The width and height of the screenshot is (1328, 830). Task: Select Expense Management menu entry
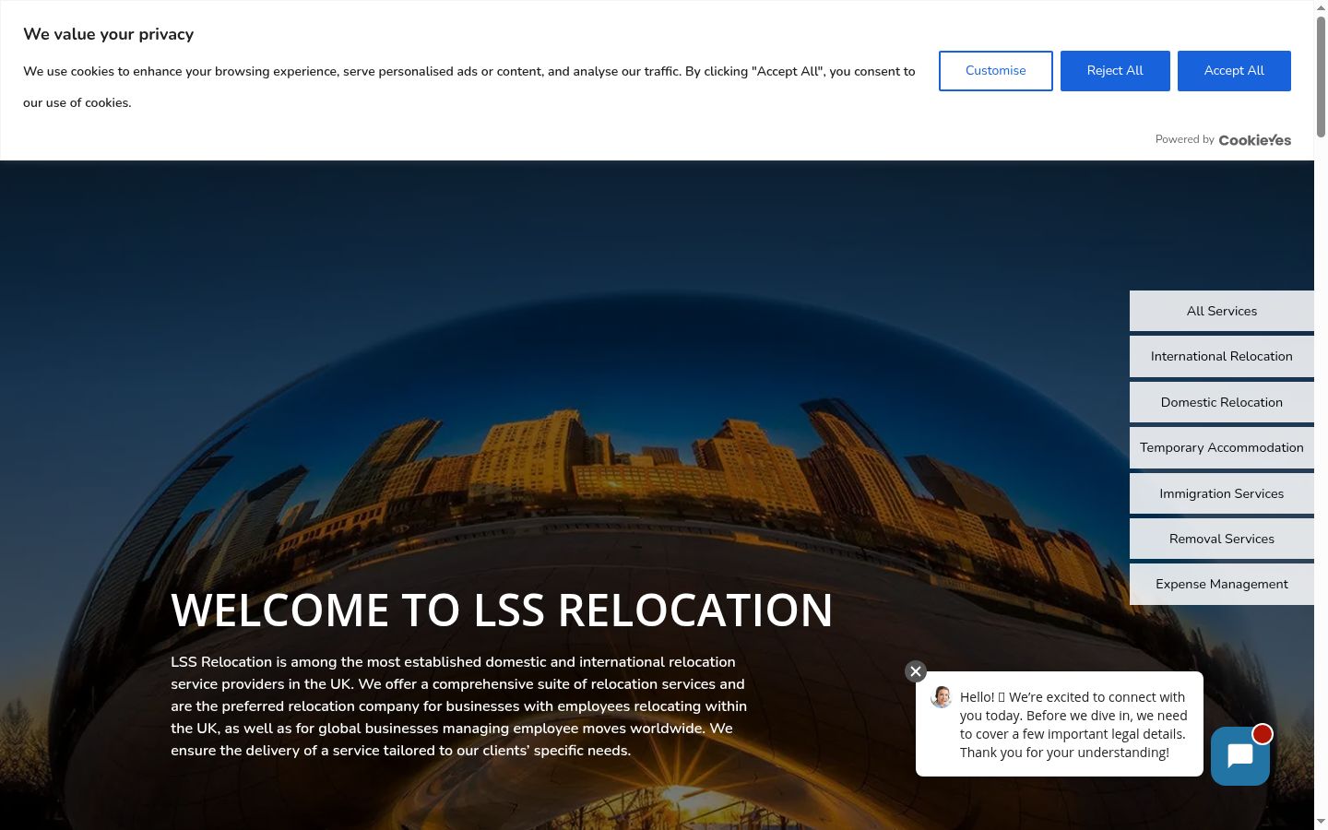[x=1222, y=584]
